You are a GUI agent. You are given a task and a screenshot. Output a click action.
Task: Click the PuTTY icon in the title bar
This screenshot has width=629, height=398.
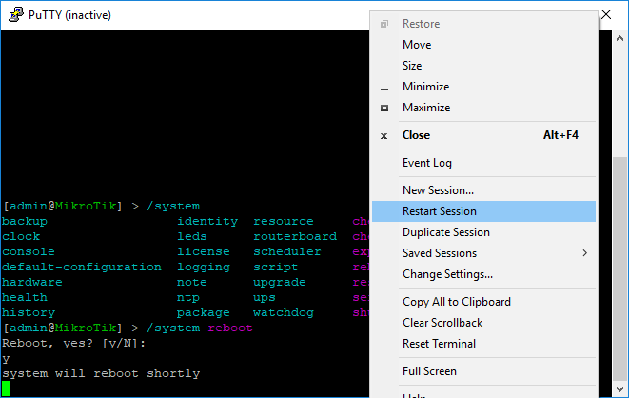point(13,14)
